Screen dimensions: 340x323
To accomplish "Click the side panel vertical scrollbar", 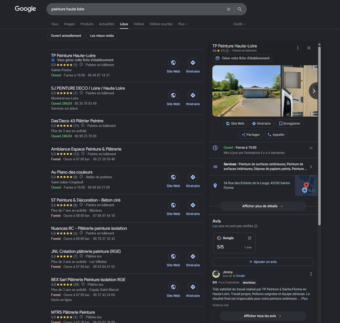I will 319,136.
